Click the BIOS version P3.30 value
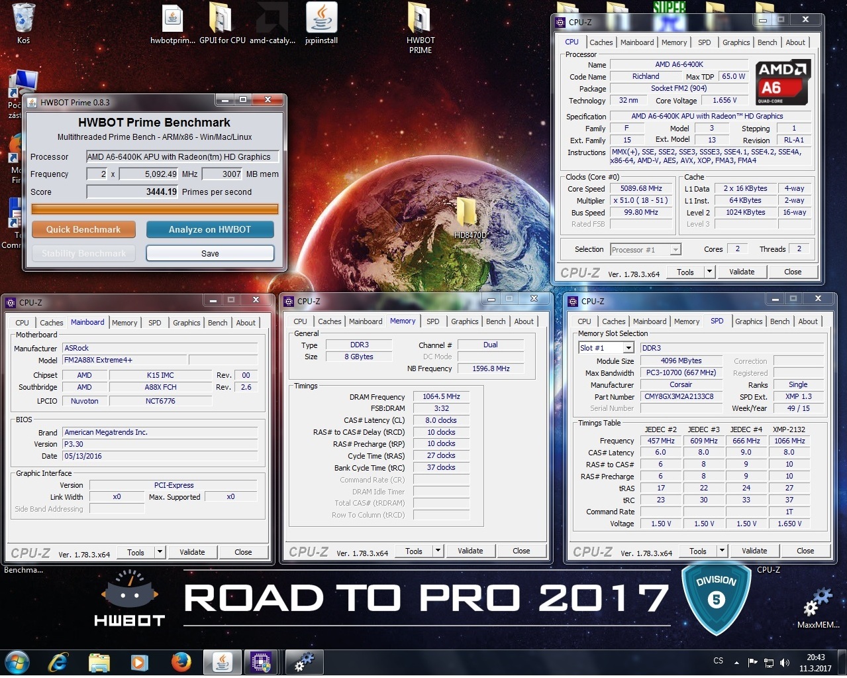This screenshot has width=847, height=678. pos(160,444)
